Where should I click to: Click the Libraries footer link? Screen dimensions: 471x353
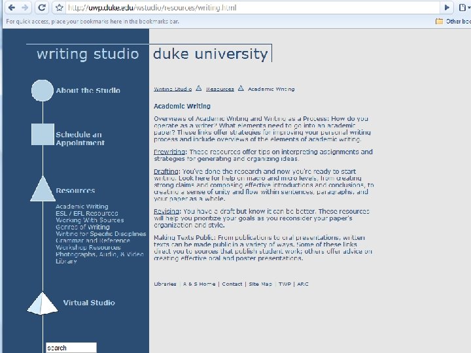(165, 284)
